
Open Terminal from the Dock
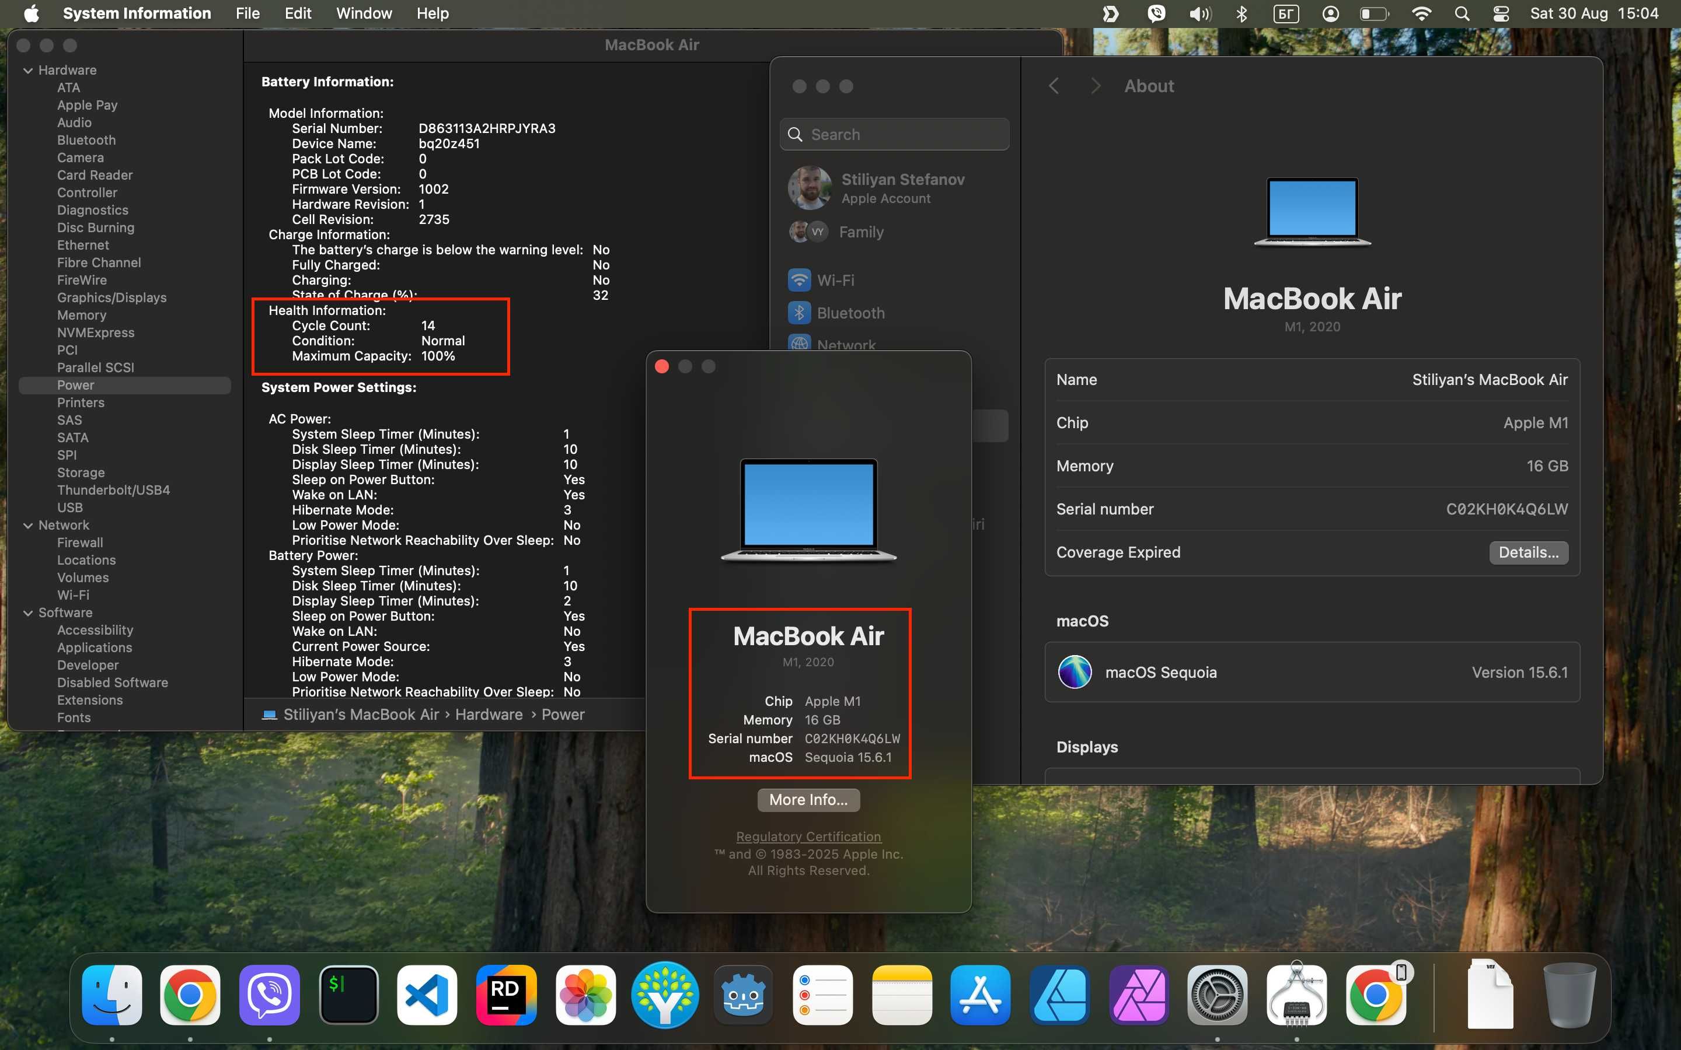click(348, 995)
